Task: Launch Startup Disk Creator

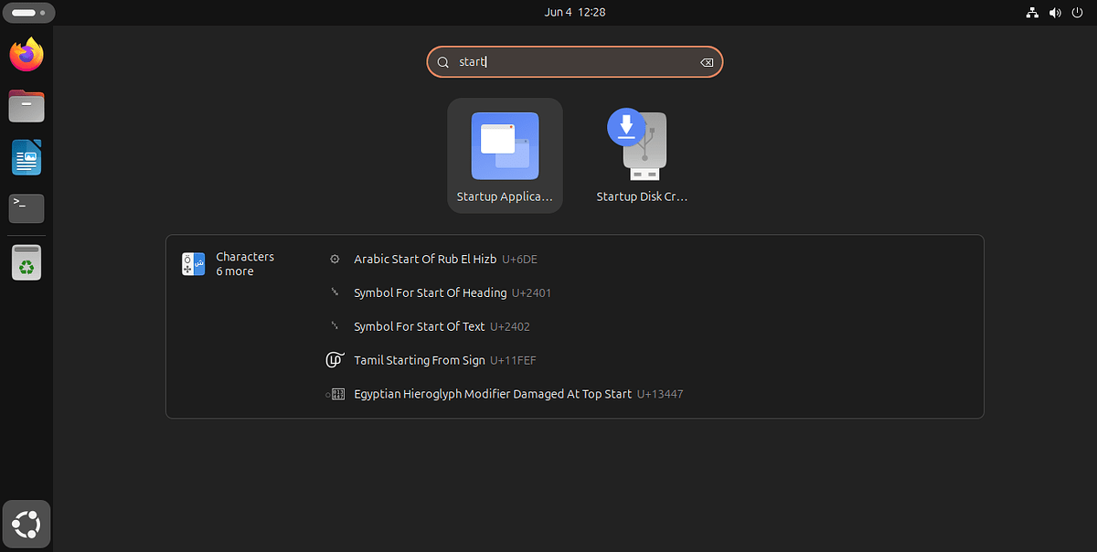Action: 641,155
